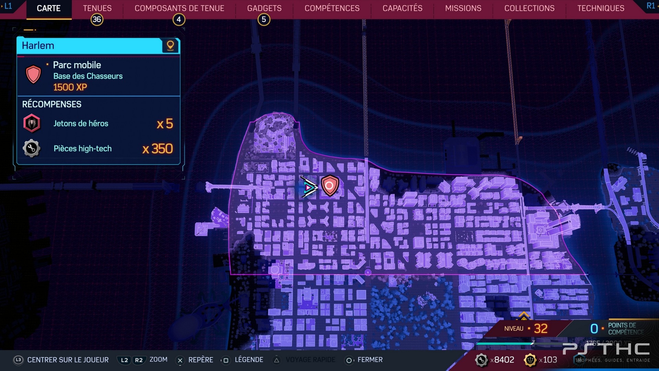The image size is (659, 371).
Task: Click the Parc mobile title
Action: tap(77, 65)
